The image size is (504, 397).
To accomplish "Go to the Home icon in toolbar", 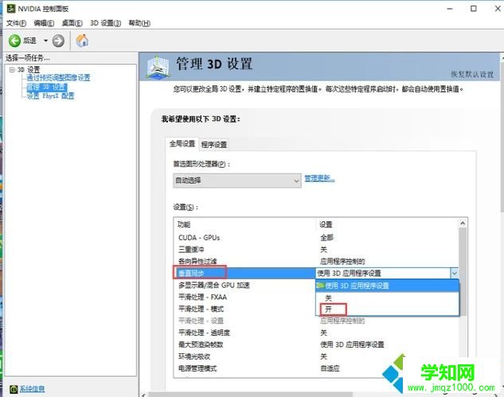I will 82,41.
